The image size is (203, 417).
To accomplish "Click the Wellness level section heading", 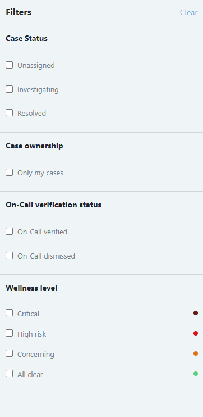I will (x=31, y=288).
